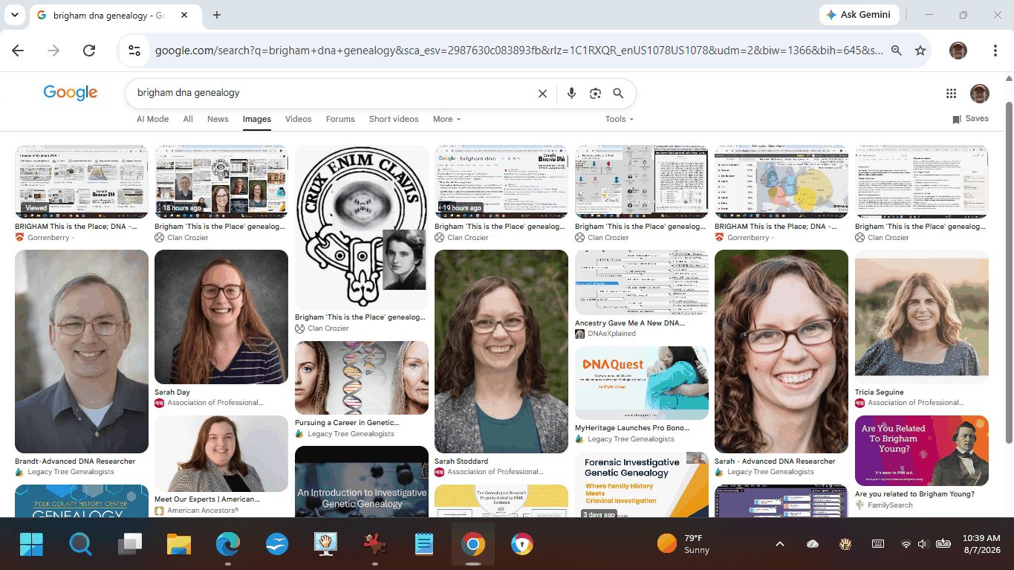1014x570 pixels.
Task: Switch to Google Chrome on taskbar
Action: (x=472, y=545)
